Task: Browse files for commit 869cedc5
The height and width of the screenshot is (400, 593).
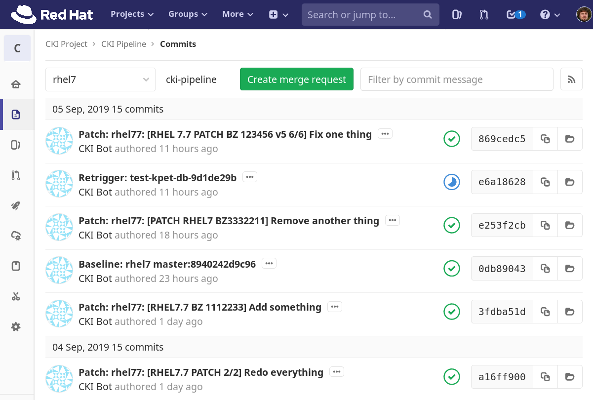Action: (570, 139)
